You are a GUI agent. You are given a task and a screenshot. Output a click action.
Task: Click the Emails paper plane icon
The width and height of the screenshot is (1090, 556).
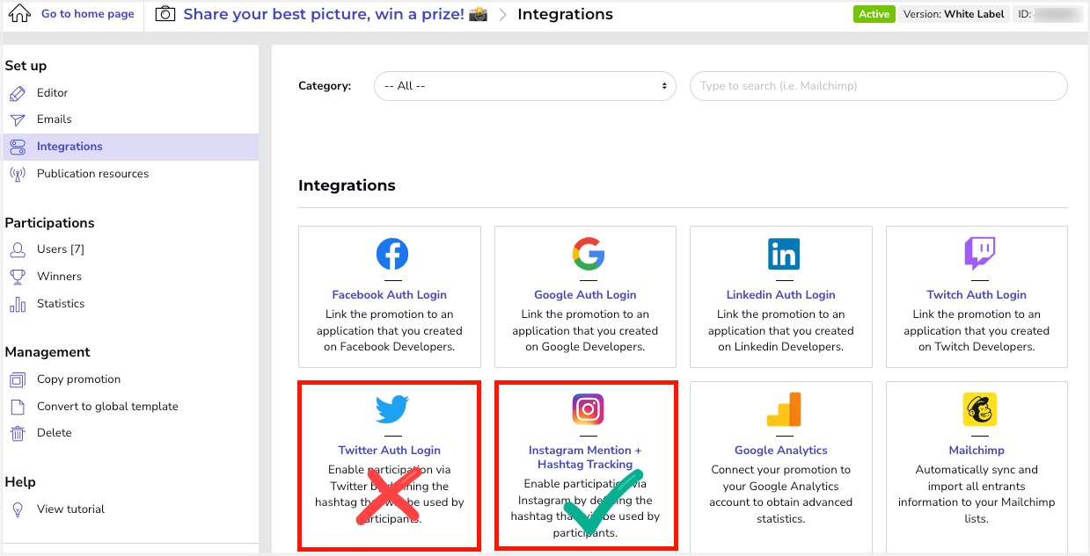tap(18, 119)
